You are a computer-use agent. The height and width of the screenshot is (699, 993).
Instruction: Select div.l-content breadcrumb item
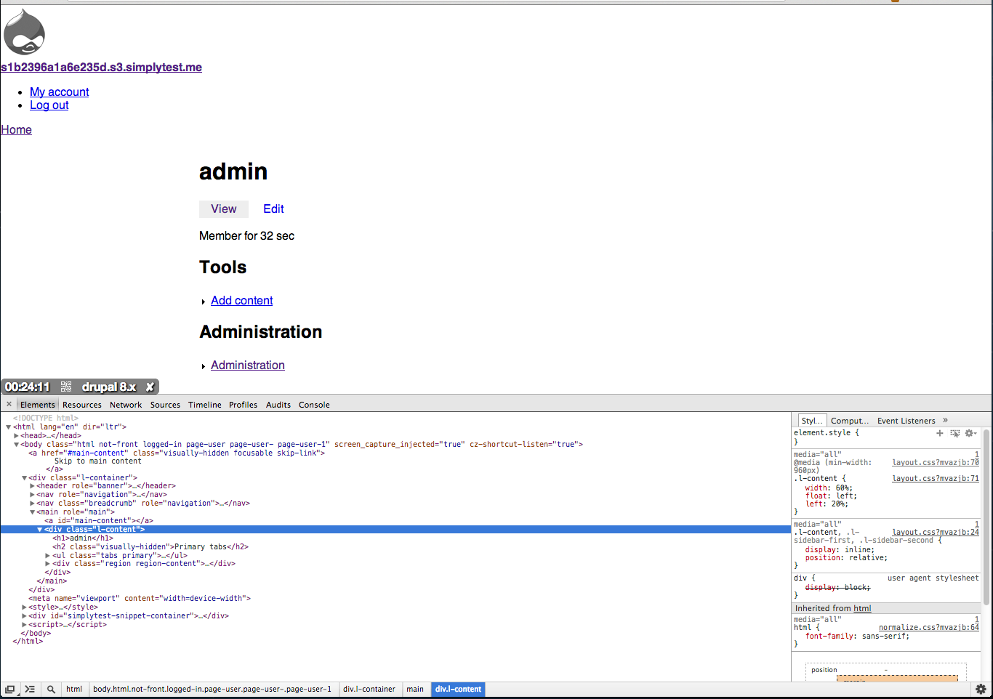point(458,689)
